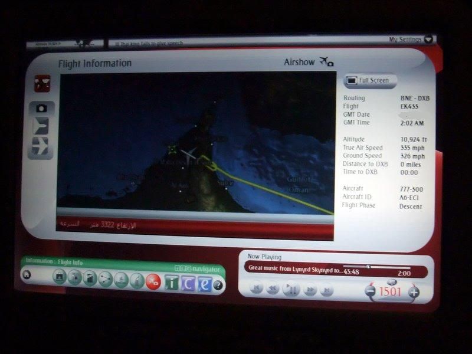Click the True Air Speed '335 mph'
The height and width of the screenshot is (354, 472).
click(412, 148)
